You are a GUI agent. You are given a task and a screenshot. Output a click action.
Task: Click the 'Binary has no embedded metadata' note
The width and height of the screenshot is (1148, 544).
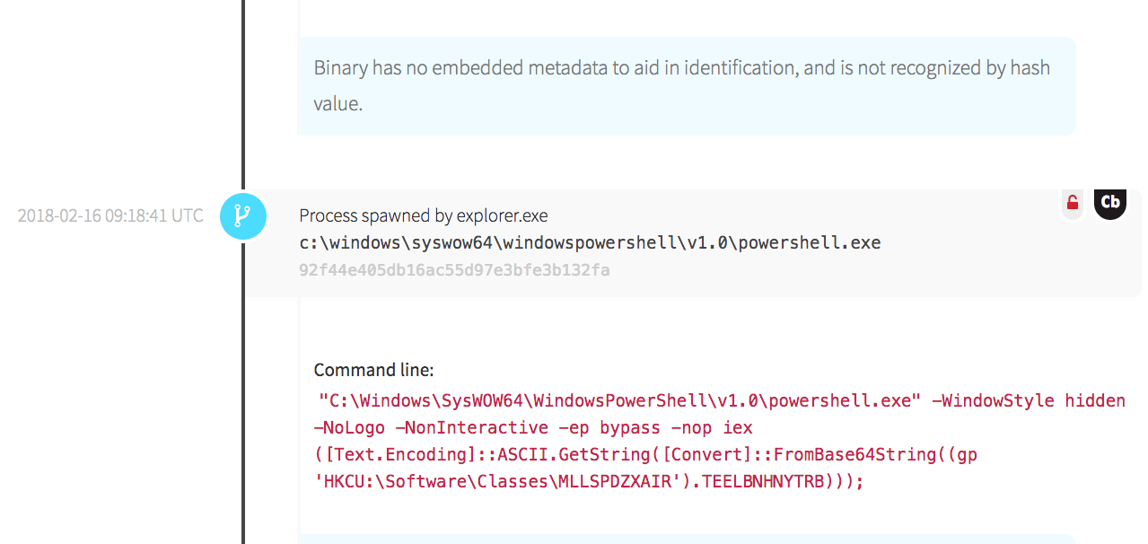pos(681,68)
